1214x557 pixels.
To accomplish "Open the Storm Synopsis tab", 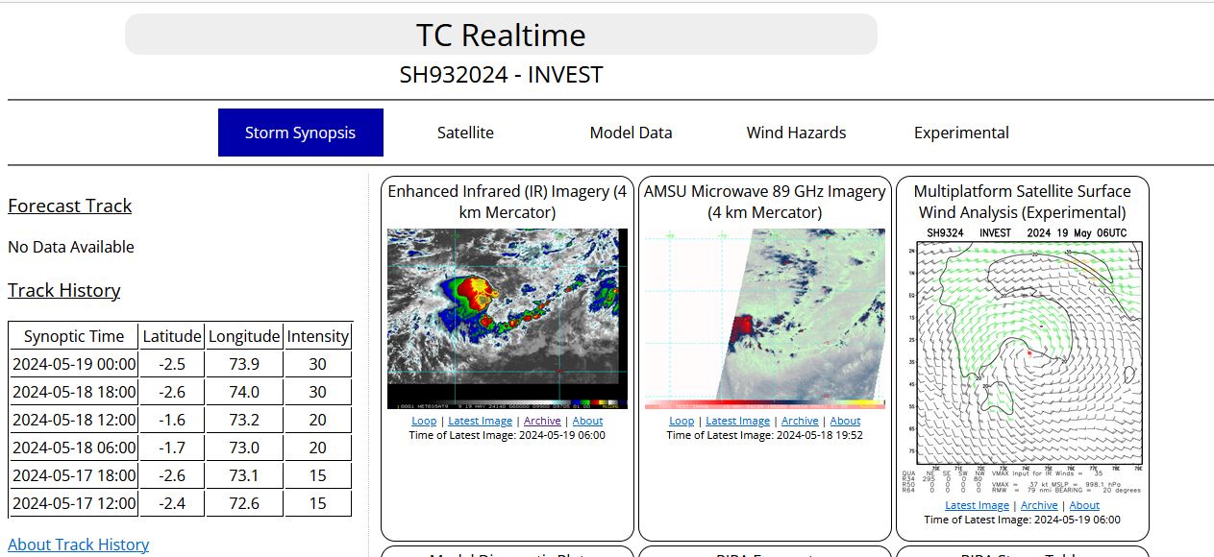I will tap(300, 133).
